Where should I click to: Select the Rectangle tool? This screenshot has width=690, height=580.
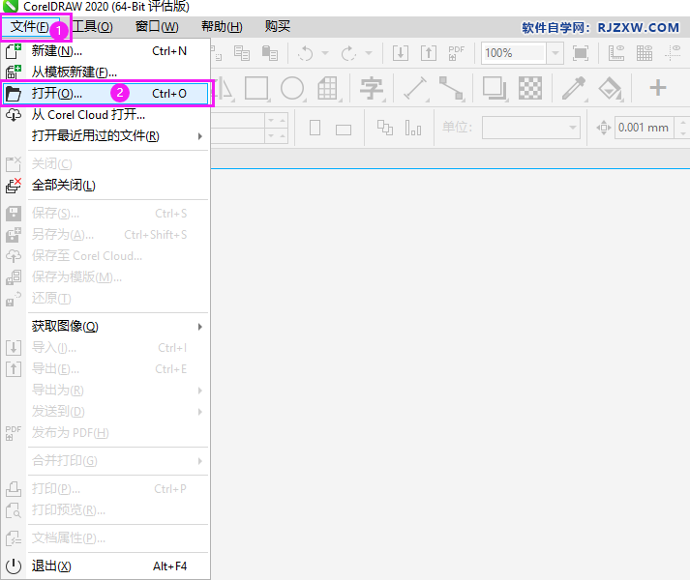(256, 88)
